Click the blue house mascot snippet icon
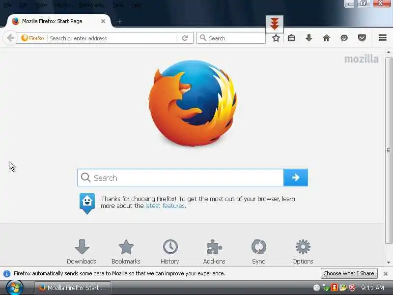This screenshot has height=295, width=393. [x=87, y=203]
